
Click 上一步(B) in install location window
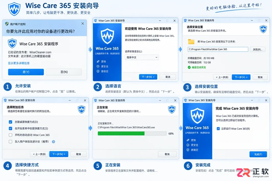point(222,77)
